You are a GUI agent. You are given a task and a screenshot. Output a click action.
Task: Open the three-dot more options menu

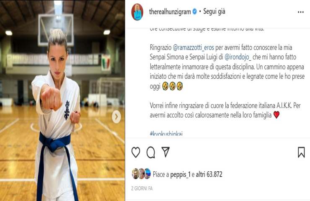tap(301, 12)
